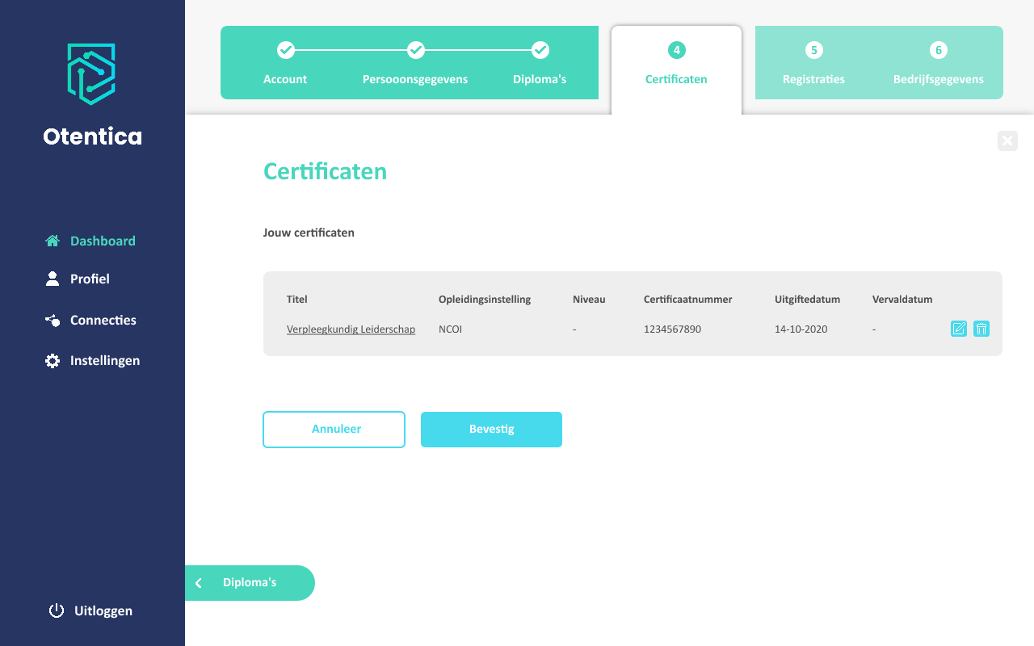The width and height of the screenshot is (1034, 646).
Task: Open the Profiel menu item
Action: pos(90,279)
